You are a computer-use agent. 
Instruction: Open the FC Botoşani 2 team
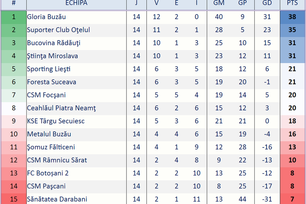pyautogui.click(x=48, y=173)
